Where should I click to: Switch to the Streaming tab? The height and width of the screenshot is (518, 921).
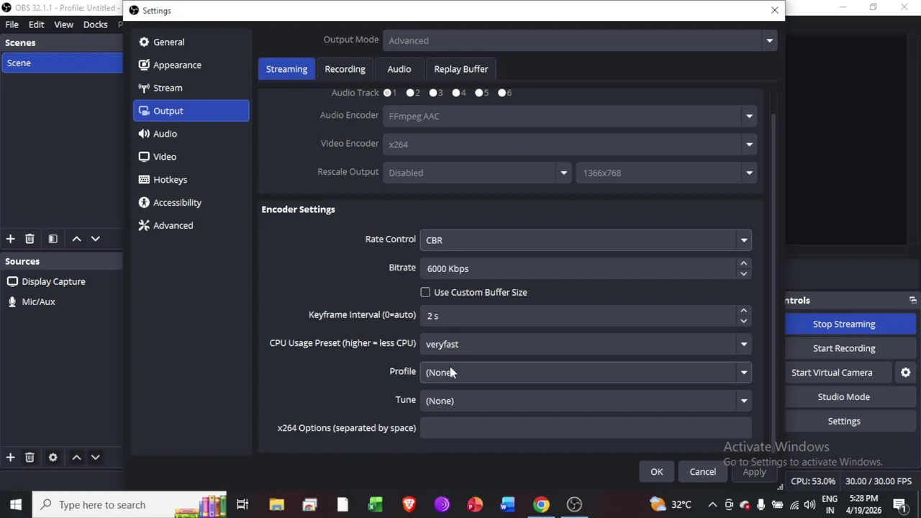[x=286, y=69]
